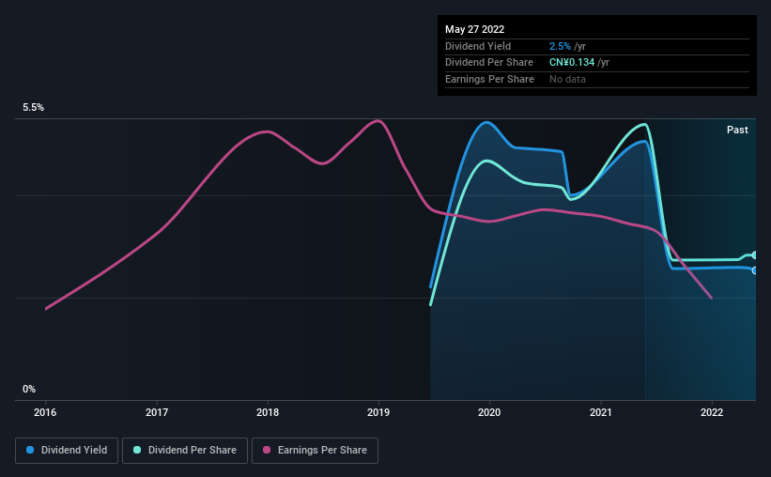Toggle the Dividend Yield legend button
Screen dimensions: 771x477
(67, 451)
